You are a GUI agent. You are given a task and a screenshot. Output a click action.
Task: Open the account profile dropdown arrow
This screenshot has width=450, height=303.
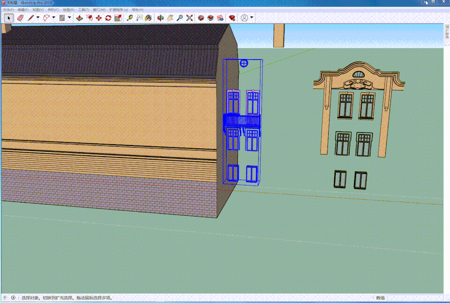(x=252, y=18)
